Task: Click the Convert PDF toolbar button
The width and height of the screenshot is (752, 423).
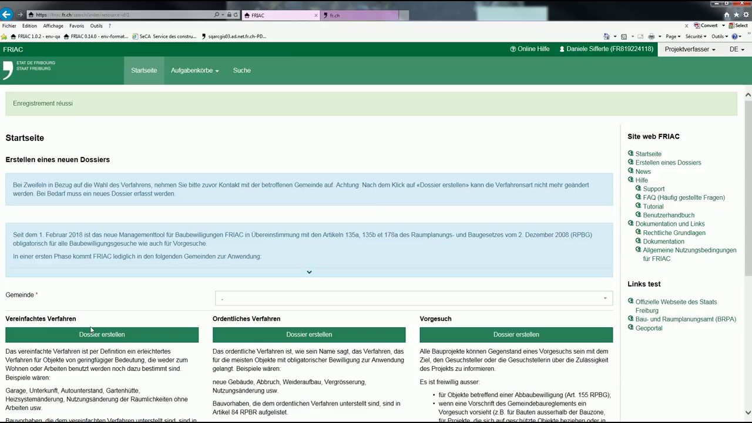Action: (706, 25)
